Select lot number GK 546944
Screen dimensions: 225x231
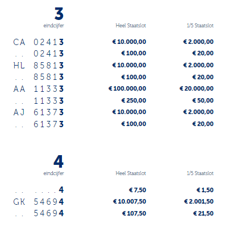click(x=39, y=202)
